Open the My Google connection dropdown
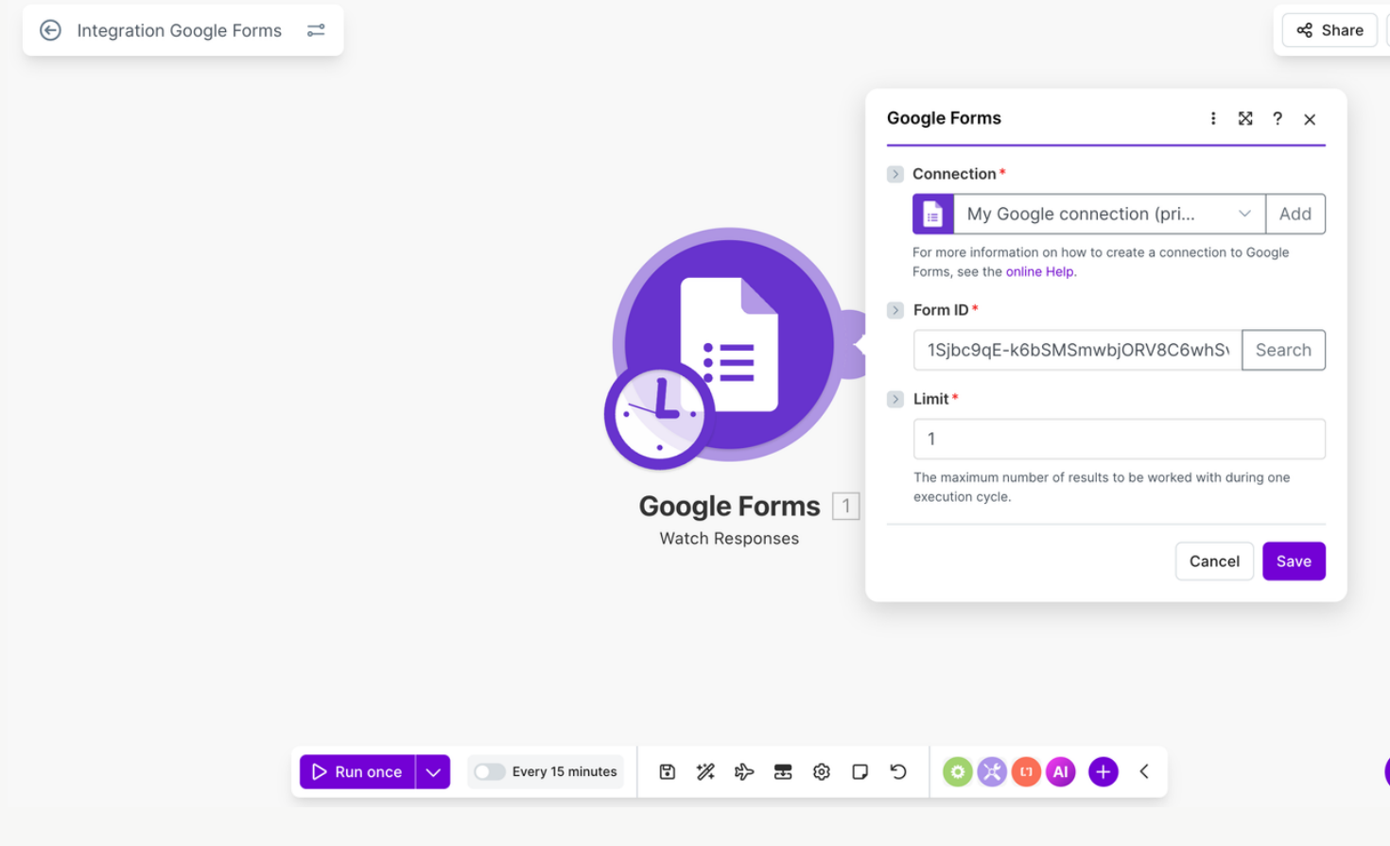 (1109, 214)
